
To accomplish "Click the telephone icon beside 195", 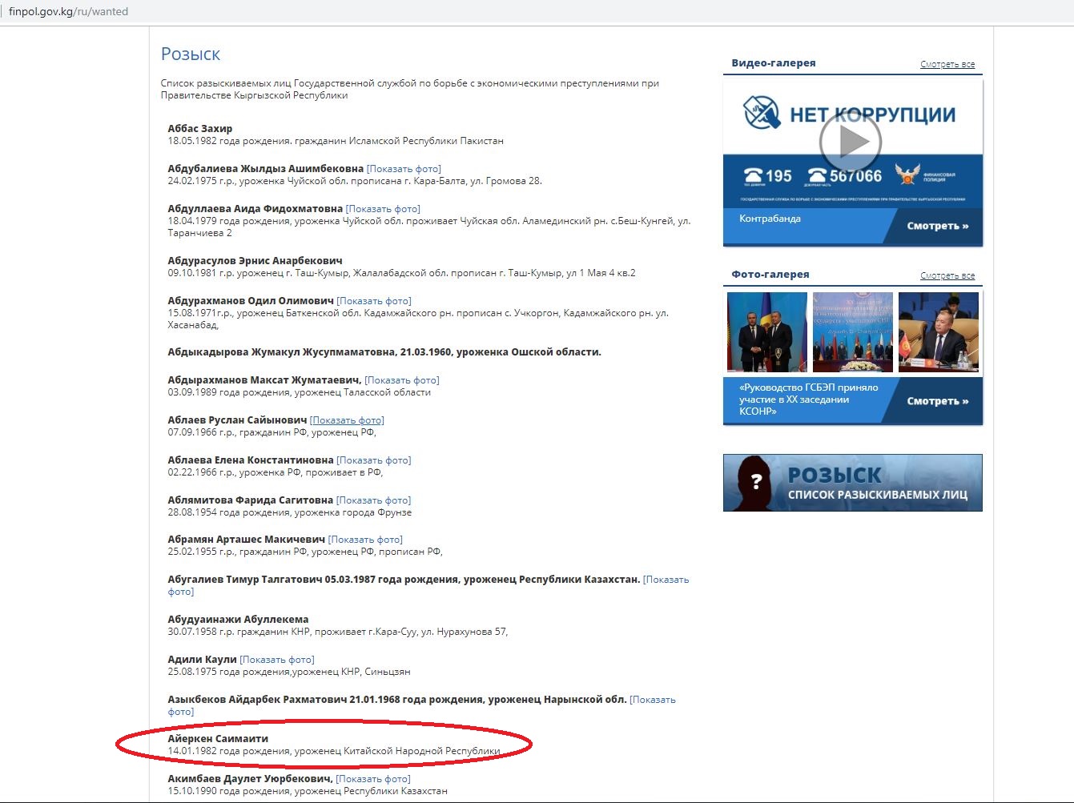I will click(x=753, y=175).
